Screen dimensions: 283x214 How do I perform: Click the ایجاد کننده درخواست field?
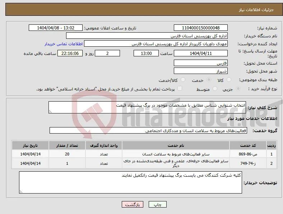[x=156, y=44]
